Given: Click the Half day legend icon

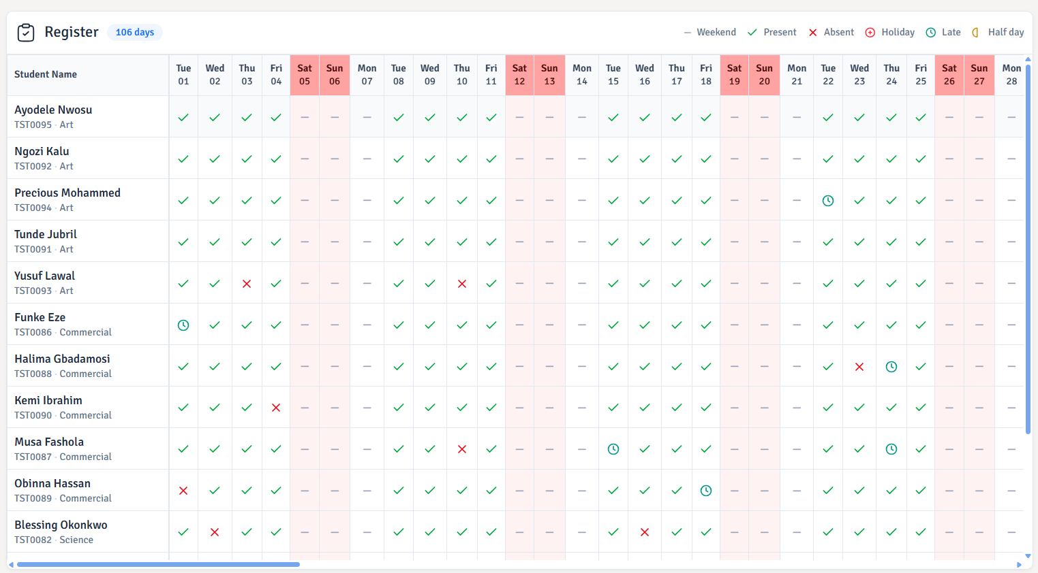Looking at the screenshot, I should [976, 33].
